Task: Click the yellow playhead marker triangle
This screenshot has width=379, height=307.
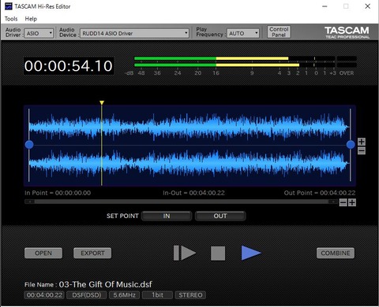Action: pos(102,102)
